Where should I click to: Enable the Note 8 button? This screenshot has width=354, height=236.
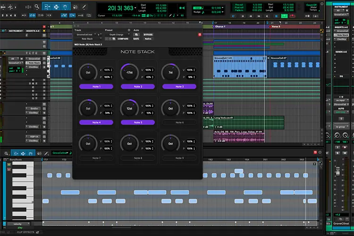click(138, 158)
